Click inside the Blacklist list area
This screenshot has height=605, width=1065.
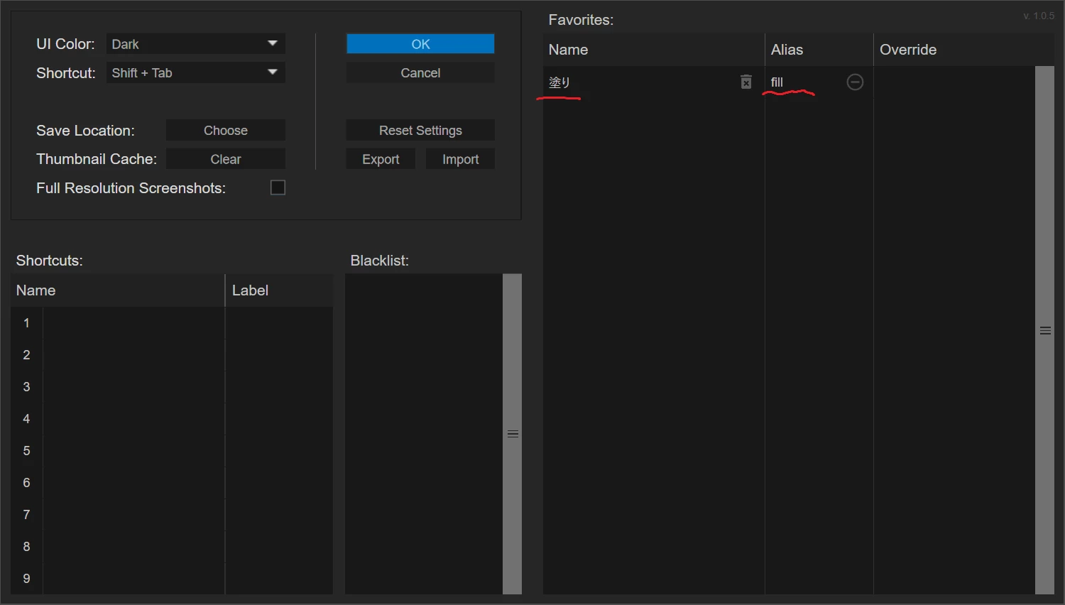coord(424,434)
